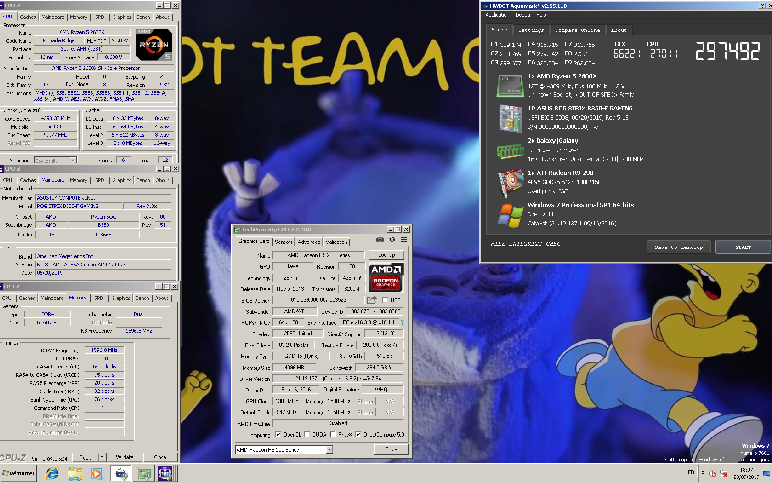
Task: Switch to GPU-Z taskbar icon
Action: click(x=144, y=473)
